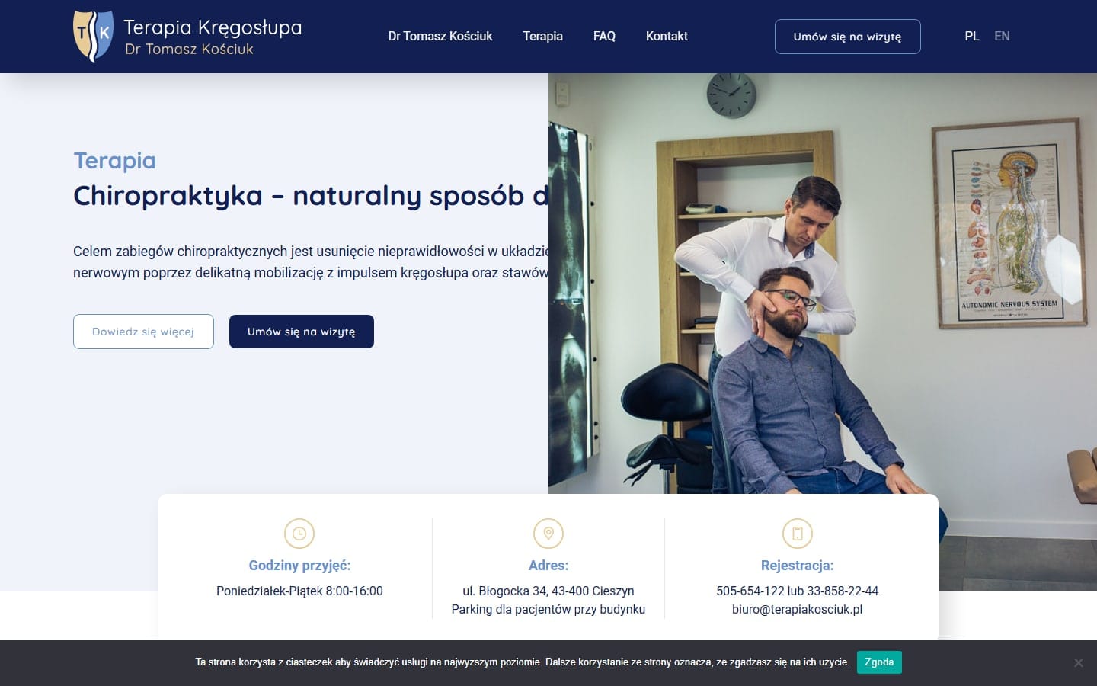
Task: Click the Terapia Kręgosłupa site title
Action: [213, 27]
